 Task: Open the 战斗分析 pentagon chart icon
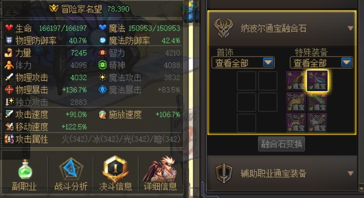click(x=71, y=169)
